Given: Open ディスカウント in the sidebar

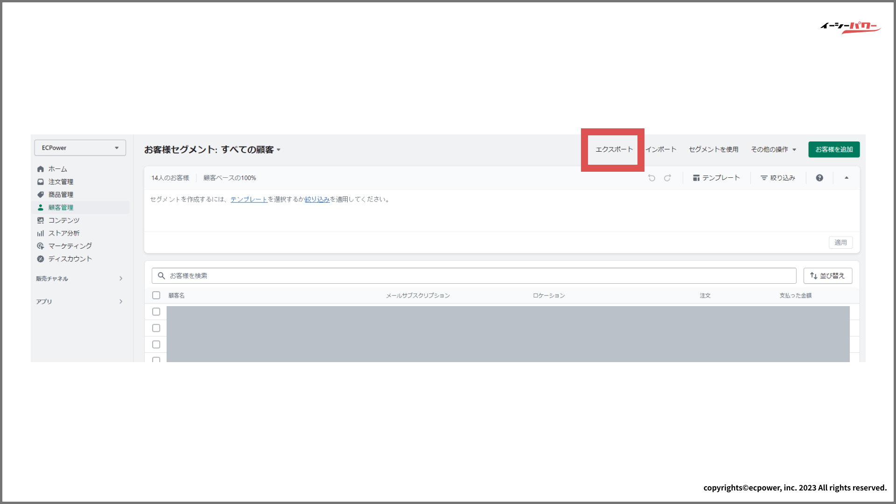Looking at the screenshot, I should tap(70, 259).
